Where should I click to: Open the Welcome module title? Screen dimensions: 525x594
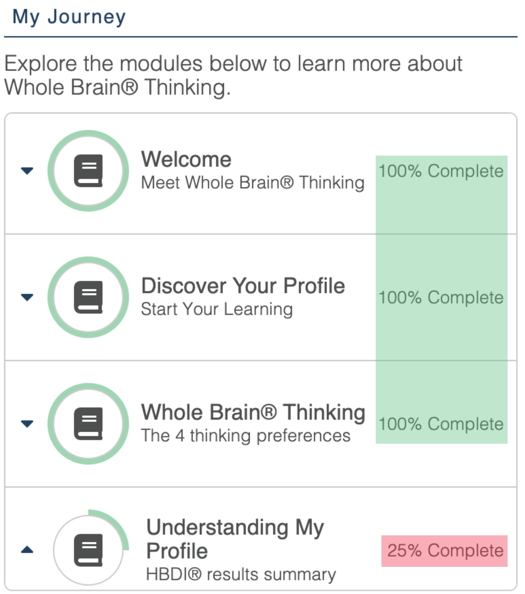186,160
